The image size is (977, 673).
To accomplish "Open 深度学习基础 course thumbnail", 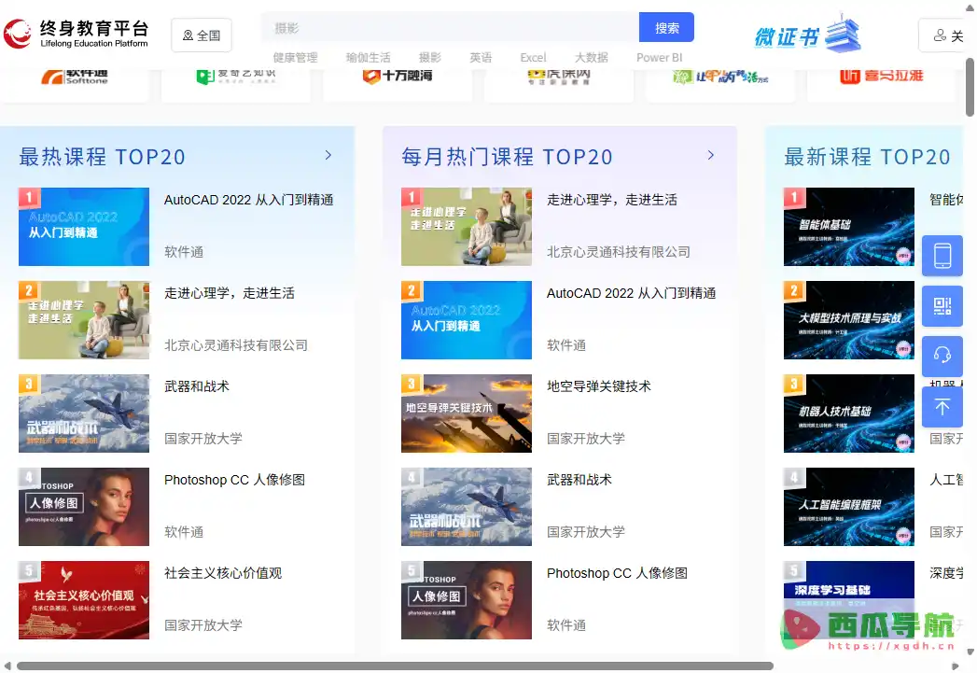I will [849, 601].
